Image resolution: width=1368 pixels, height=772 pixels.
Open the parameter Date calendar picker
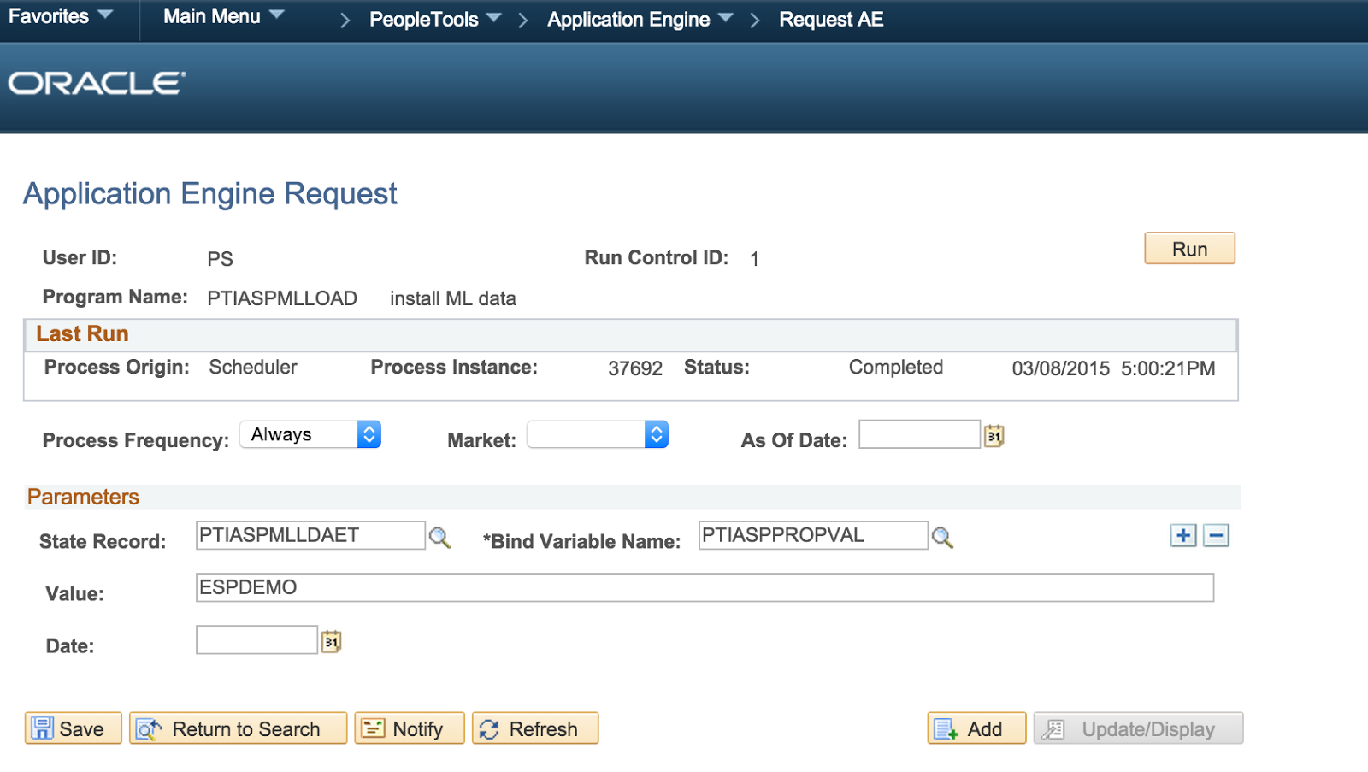click(x=332, y=641)
